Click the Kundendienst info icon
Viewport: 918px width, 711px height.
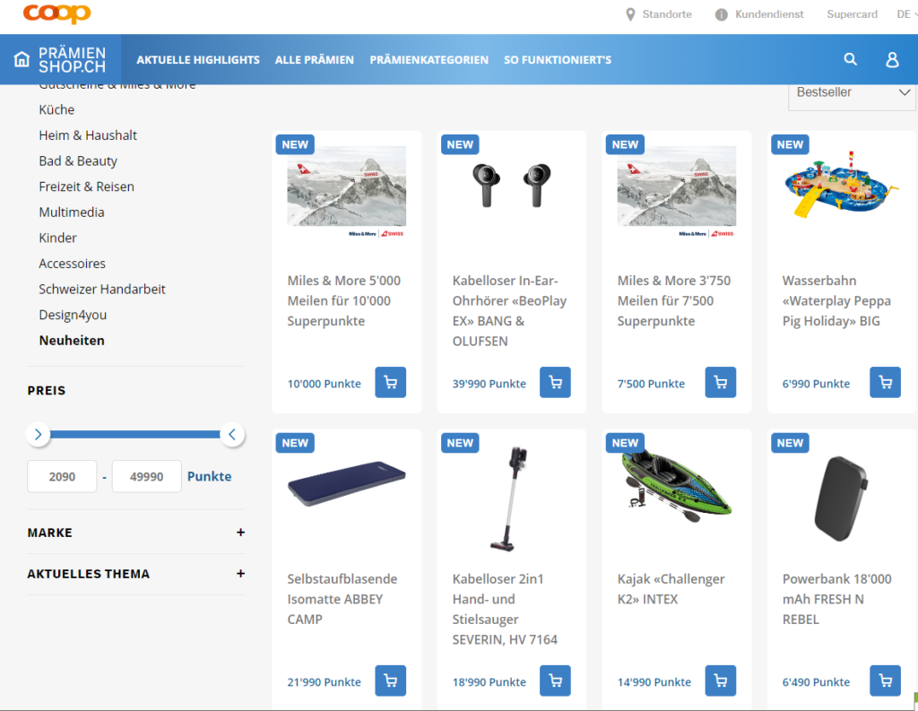[721, 14]
